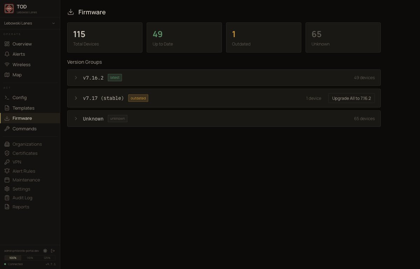This screenshot has height=269, width=420.
Task: Expand the v7.16.2 version group
Action: pyautogui.click(x=76, y=77)
